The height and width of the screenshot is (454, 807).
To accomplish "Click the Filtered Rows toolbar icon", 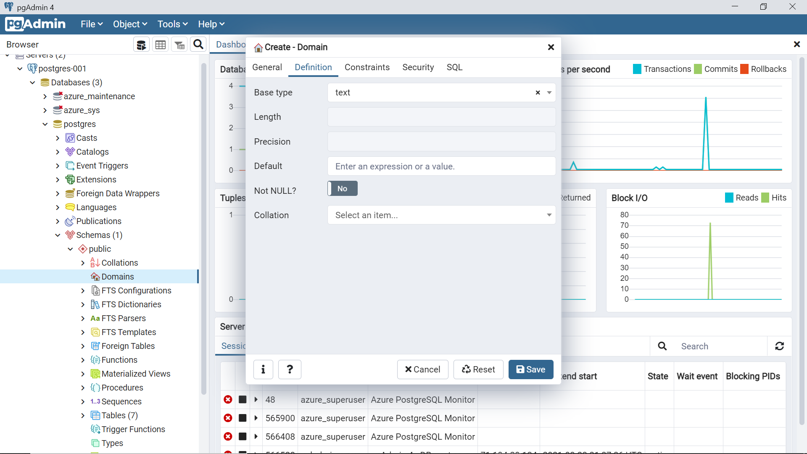I will click(x=179, y=45).
